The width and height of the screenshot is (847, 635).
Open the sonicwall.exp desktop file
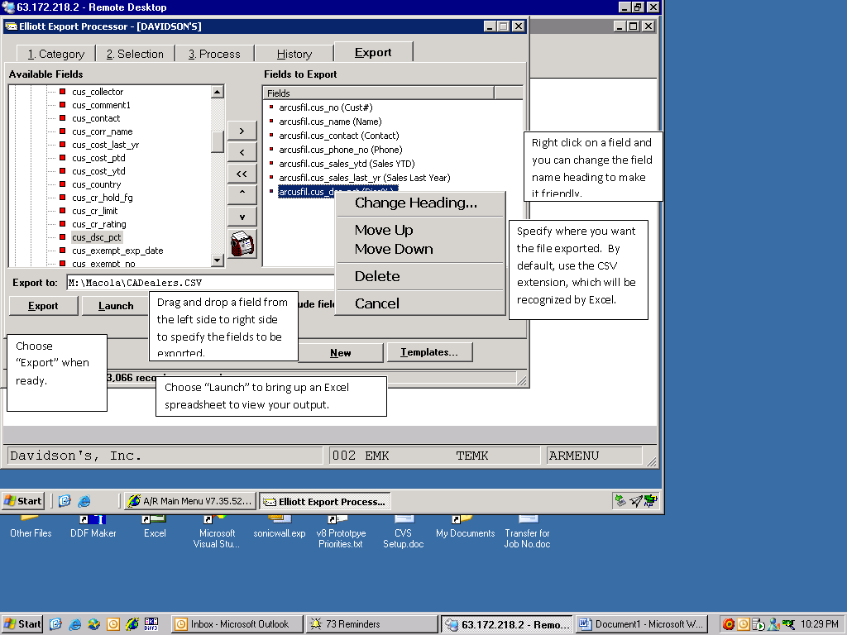(280, 527)
